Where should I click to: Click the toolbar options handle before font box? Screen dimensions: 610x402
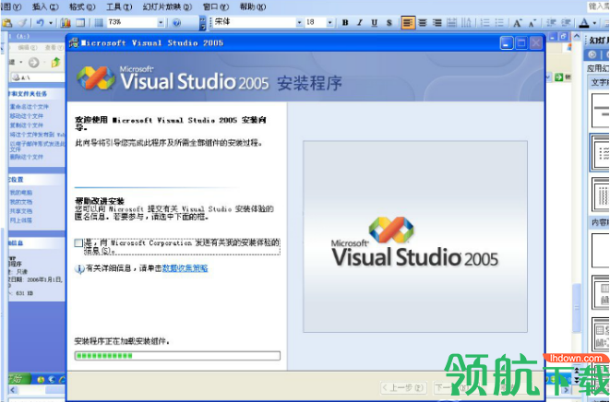(x=202, y=22)
